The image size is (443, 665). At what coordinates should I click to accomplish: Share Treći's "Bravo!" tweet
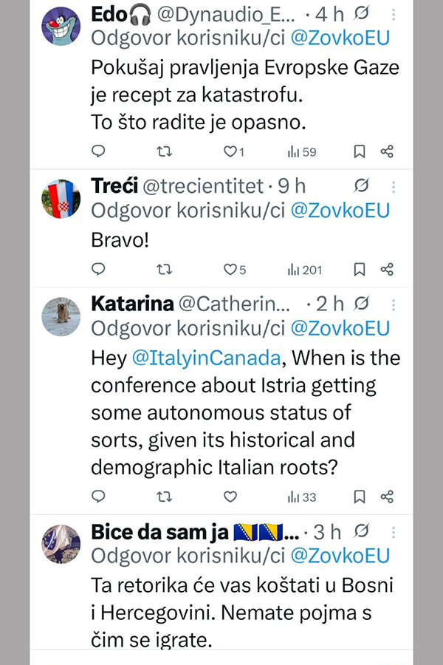(387, 270)
